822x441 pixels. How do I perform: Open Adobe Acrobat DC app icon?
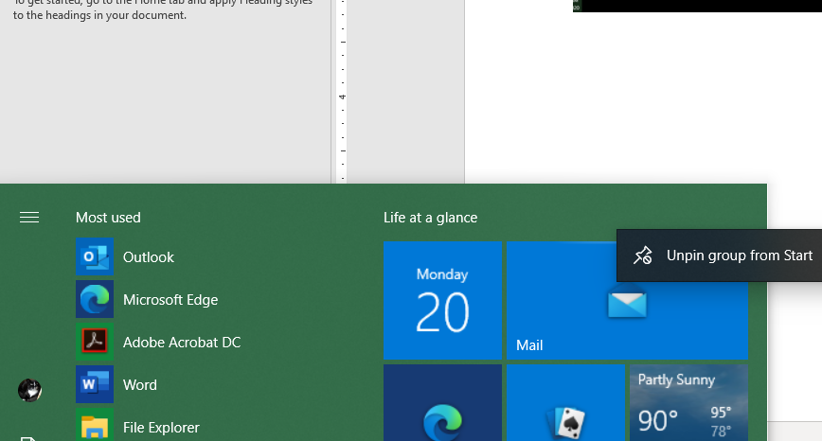[95, 342]
